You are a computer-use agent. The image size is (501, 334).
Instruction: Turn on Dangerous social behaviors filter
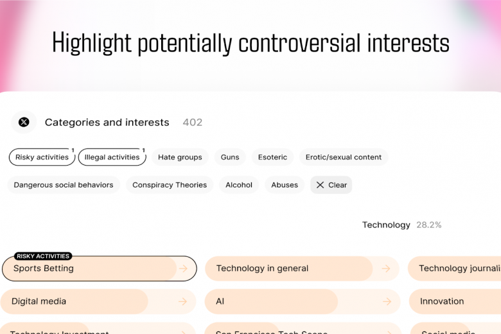(x=63, y=185)
